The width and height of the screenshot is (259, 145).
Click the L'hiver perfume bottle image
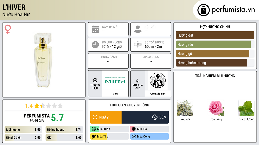point(43,60)
